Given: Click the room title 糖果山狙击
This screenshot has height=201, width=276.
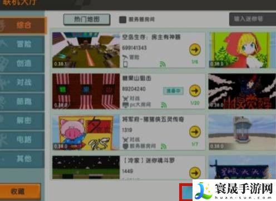Looking at the screenshot, I should (x=137, y=78).
